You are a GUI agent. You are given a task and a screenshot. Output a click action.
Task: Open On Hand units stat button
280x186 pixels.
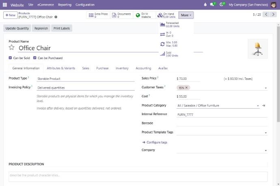pyautogui.click(x=167, y=15)
